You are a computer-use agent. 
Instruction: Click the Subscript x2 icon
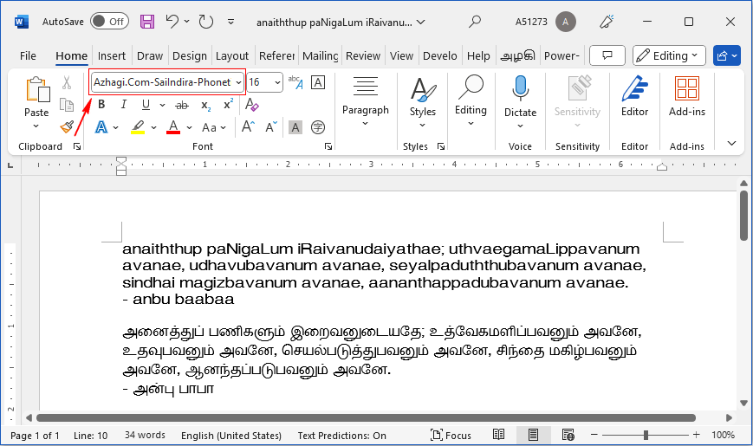(x=206, y=105)
